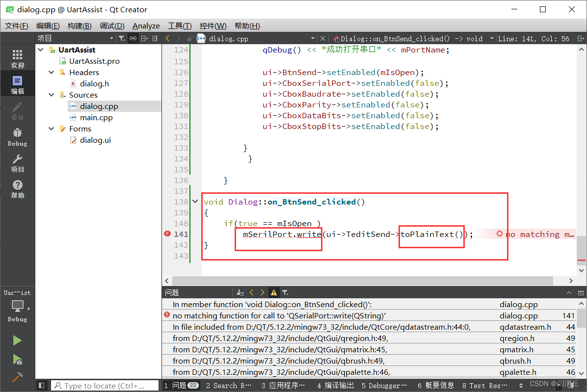Image resolution: width=587 pixels, height=392 pixels.
Task: Click the editor horizontal scrollbar
Action: click(x=362, y=281)
